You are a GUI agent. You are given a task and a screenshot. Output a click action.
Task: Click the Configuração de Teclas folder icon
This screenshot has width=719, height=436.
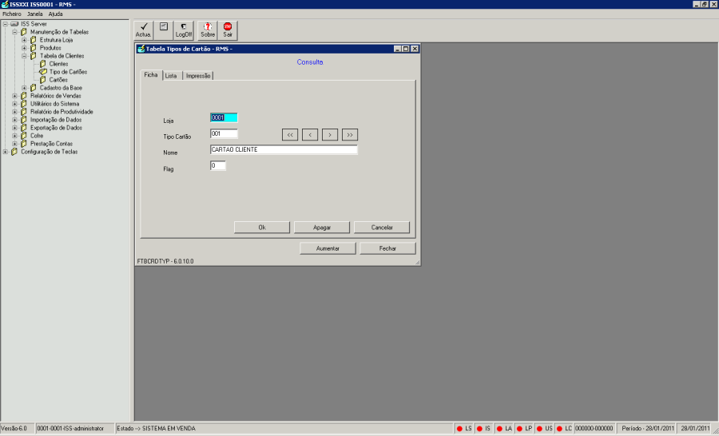point(14,152)
